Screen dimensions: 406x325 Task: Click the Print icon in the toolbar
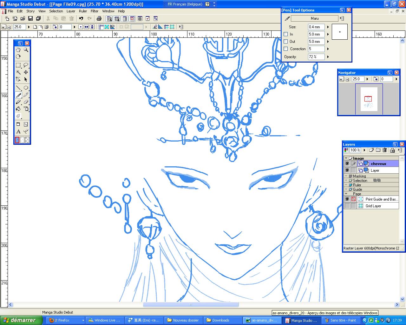click(99, 19)
